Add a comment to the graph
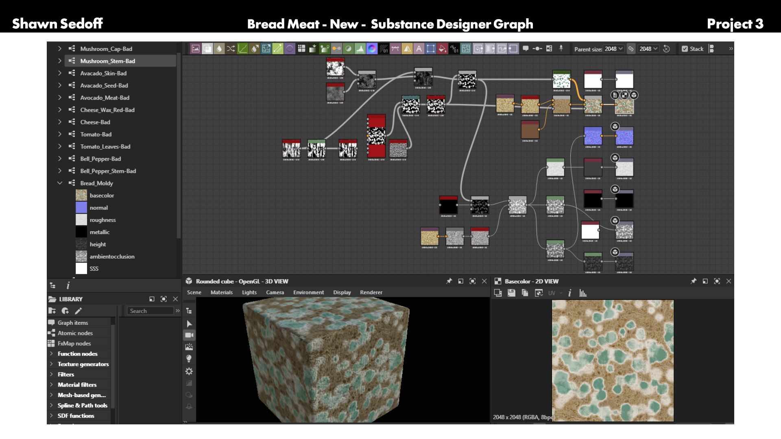 tap(526, 48)
